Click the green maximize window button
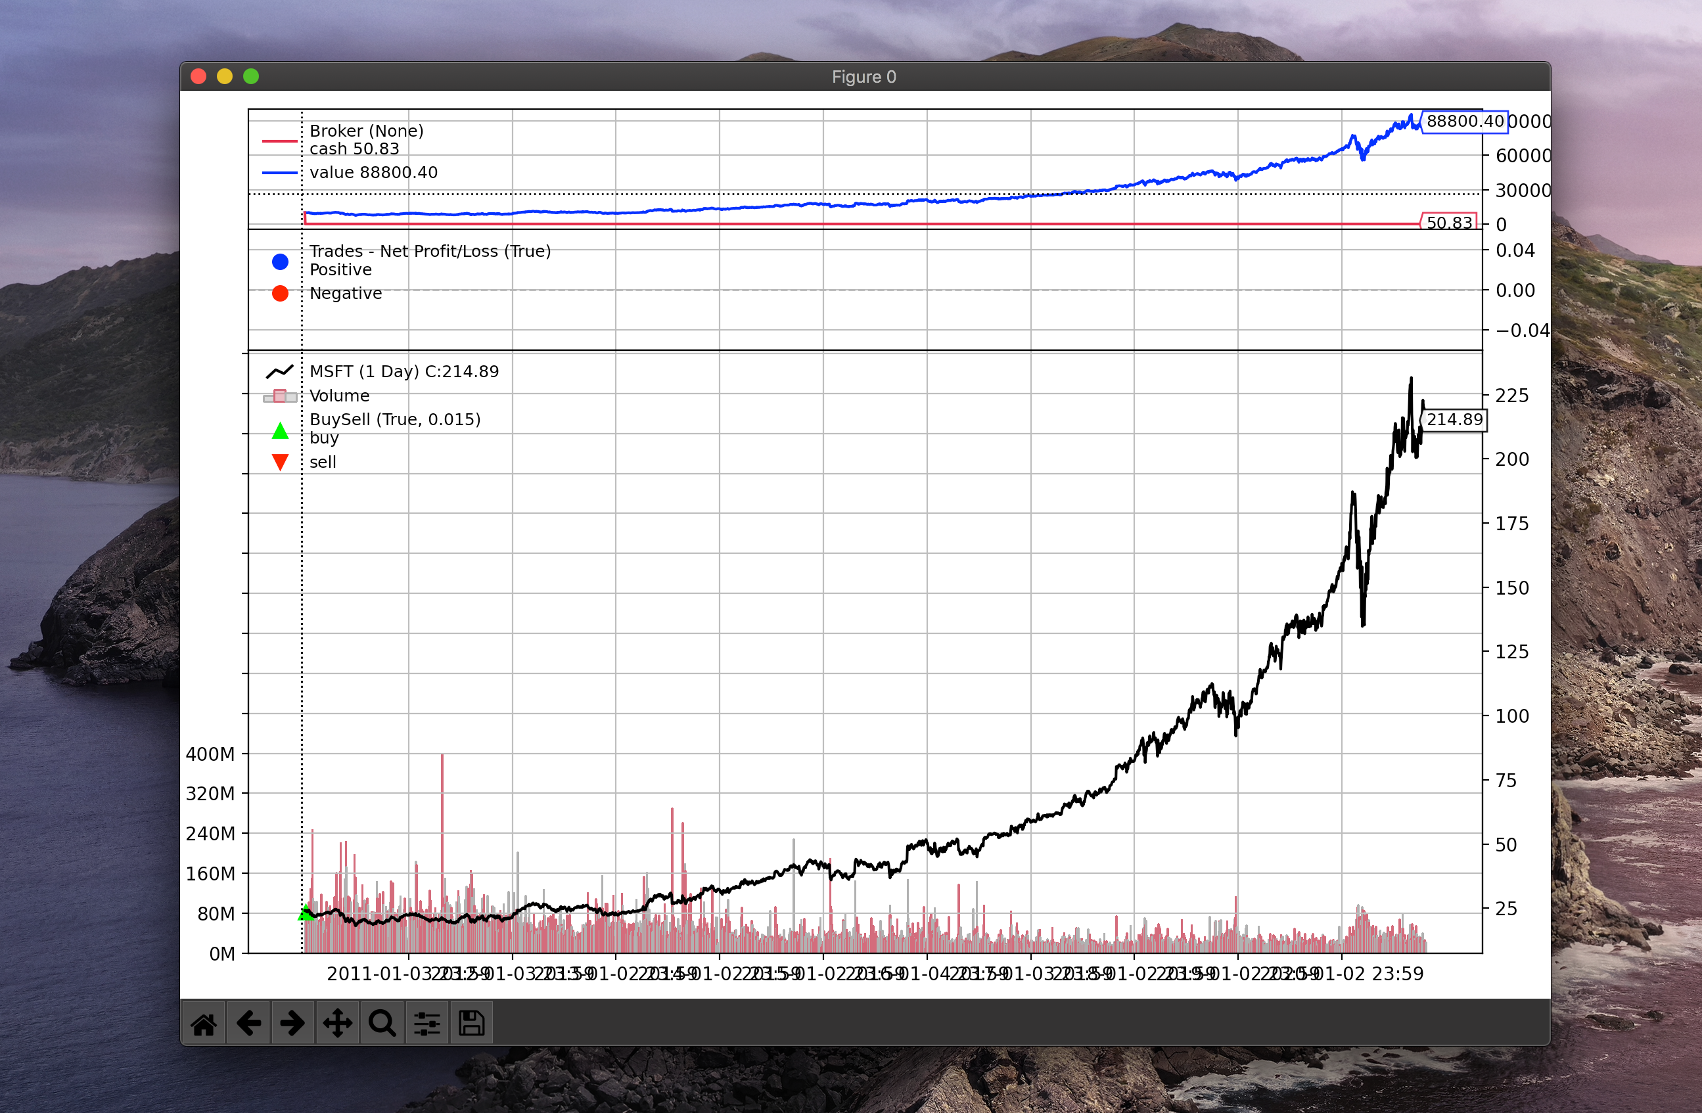This screenshot has width=1702, height=1113. click(251, 76)
